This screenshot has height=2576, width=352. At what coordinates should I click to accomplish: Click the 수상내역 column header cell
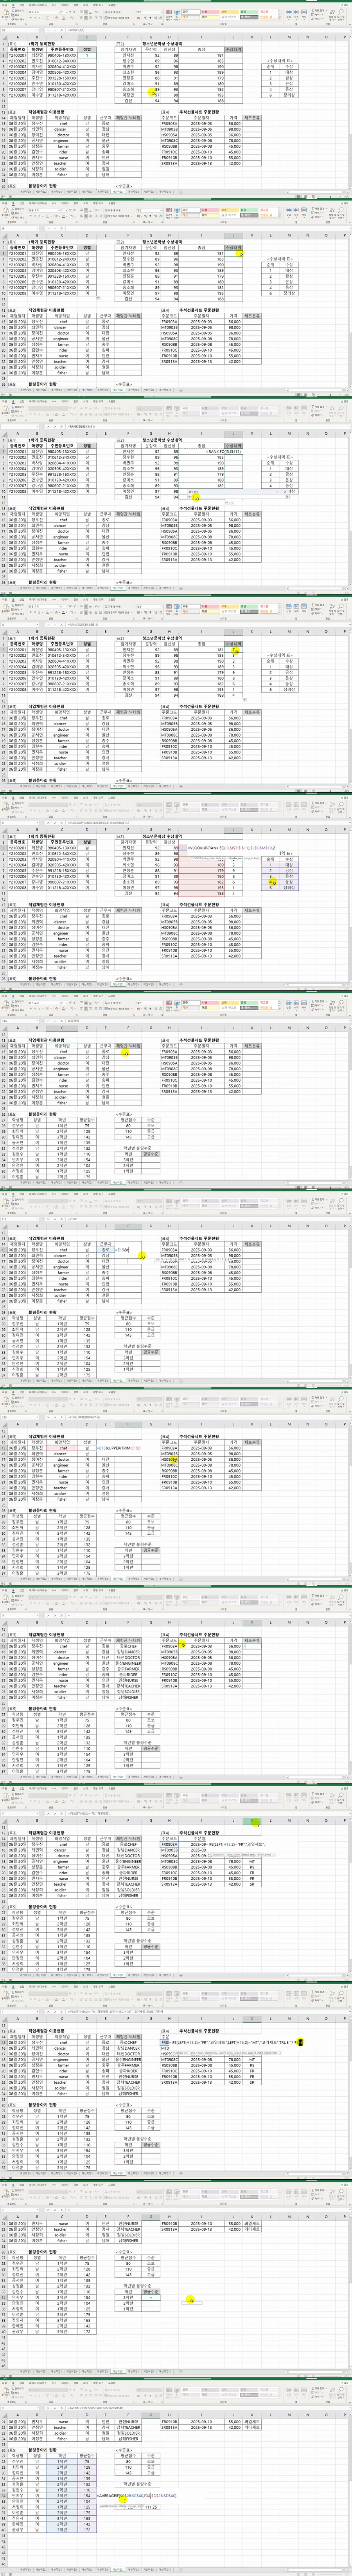[x=234, y=48]
